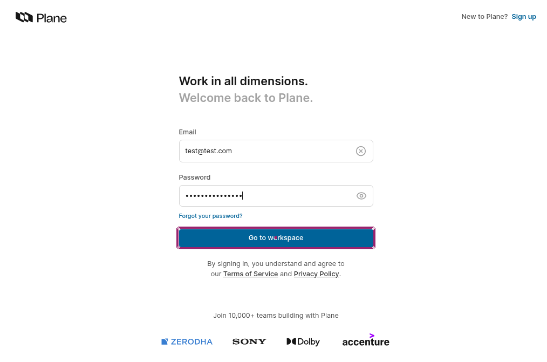This screenshot has width=547, height=362.
Task: Click the "Welcome back to Plane." subheading
Action: point(245,98)
